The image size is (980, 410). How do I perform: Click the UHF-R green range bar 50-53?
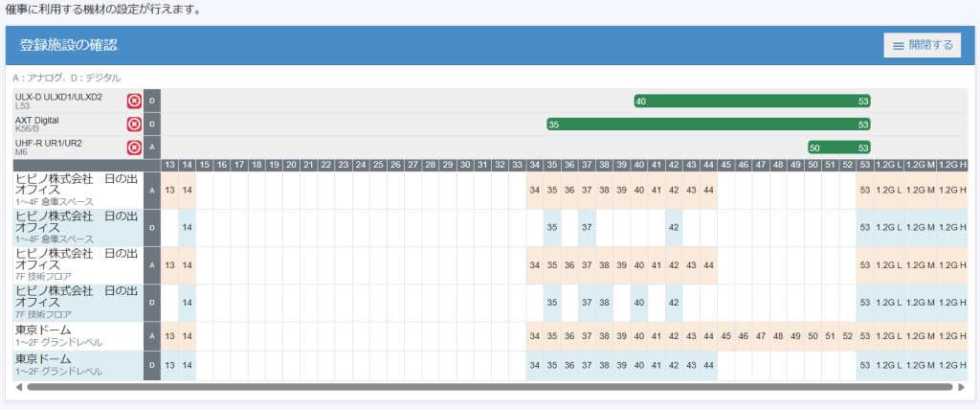[x=838, y=147]
